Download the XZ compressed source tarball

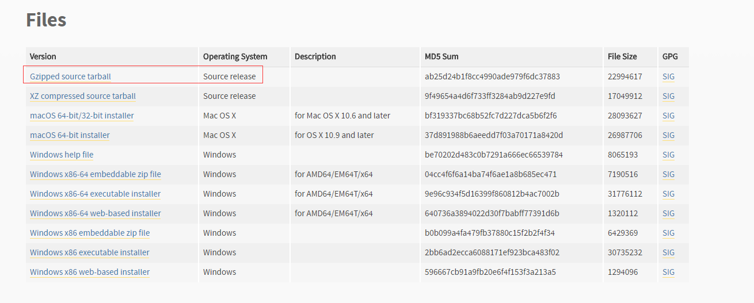pyautogui.click(x=83, y=96)
